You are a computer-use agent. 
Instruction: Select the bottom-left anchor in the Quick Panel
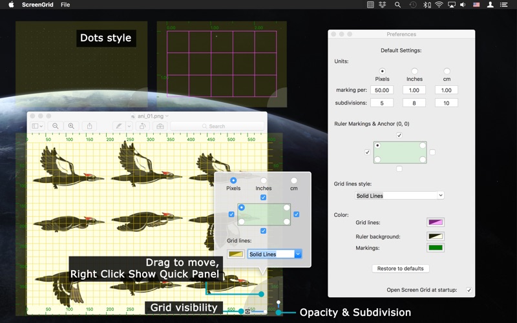coord(242,222)
